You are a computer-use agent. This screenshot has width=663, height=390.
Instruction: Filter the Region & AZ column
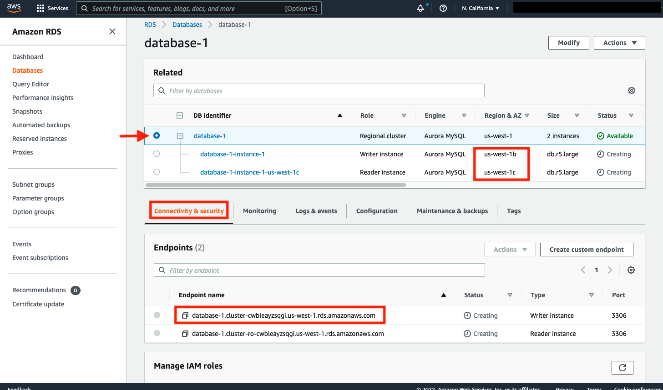click(x=527, y=115)
